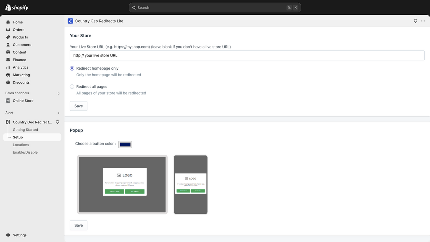This screenshot has width=430, height=242.
Task: Open the more actions ellipsis menu
Action: (423, 21)
